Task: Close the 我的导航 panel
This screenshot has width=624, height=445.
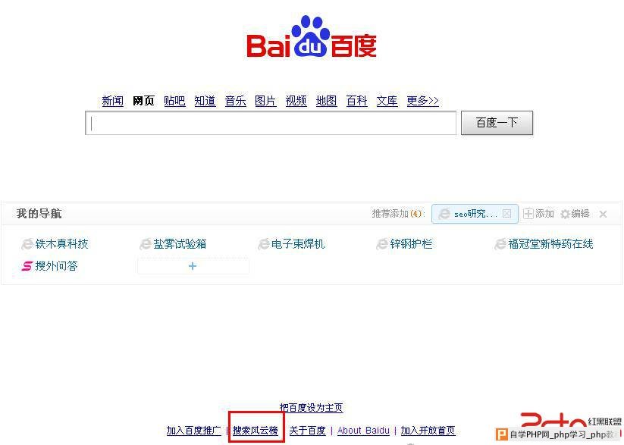Action: click(603, 214)
